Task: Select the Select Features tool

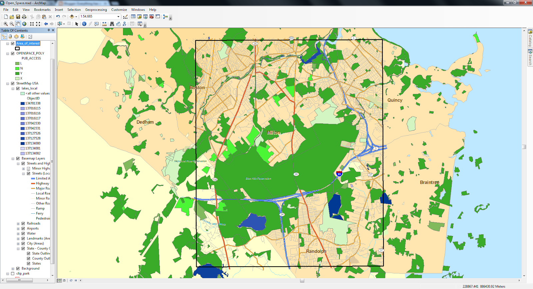Action: pyautogui.click(x=60, y=24)
